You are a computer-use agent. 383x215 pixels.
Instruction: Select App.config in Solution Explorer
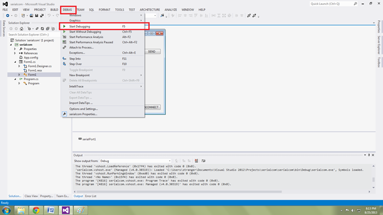point(31,57)
